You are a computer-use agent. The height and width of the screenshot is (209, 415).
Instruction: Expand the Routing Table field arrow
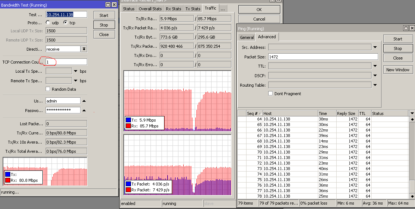tap(375, 85)
